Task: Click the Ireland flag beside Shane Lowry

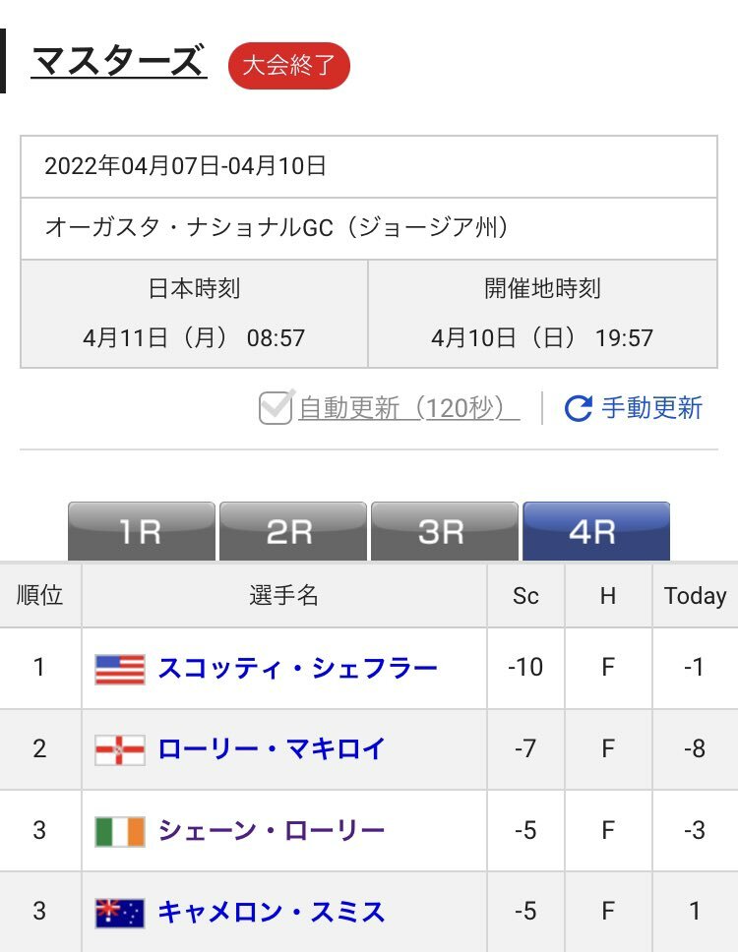Action: tap(120, 831)
